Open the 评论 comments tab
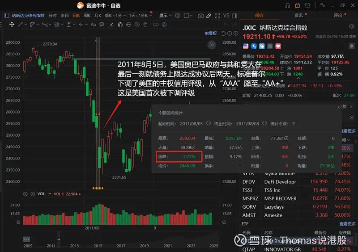This screenshot has height=252, width=358. coord(338,15)
